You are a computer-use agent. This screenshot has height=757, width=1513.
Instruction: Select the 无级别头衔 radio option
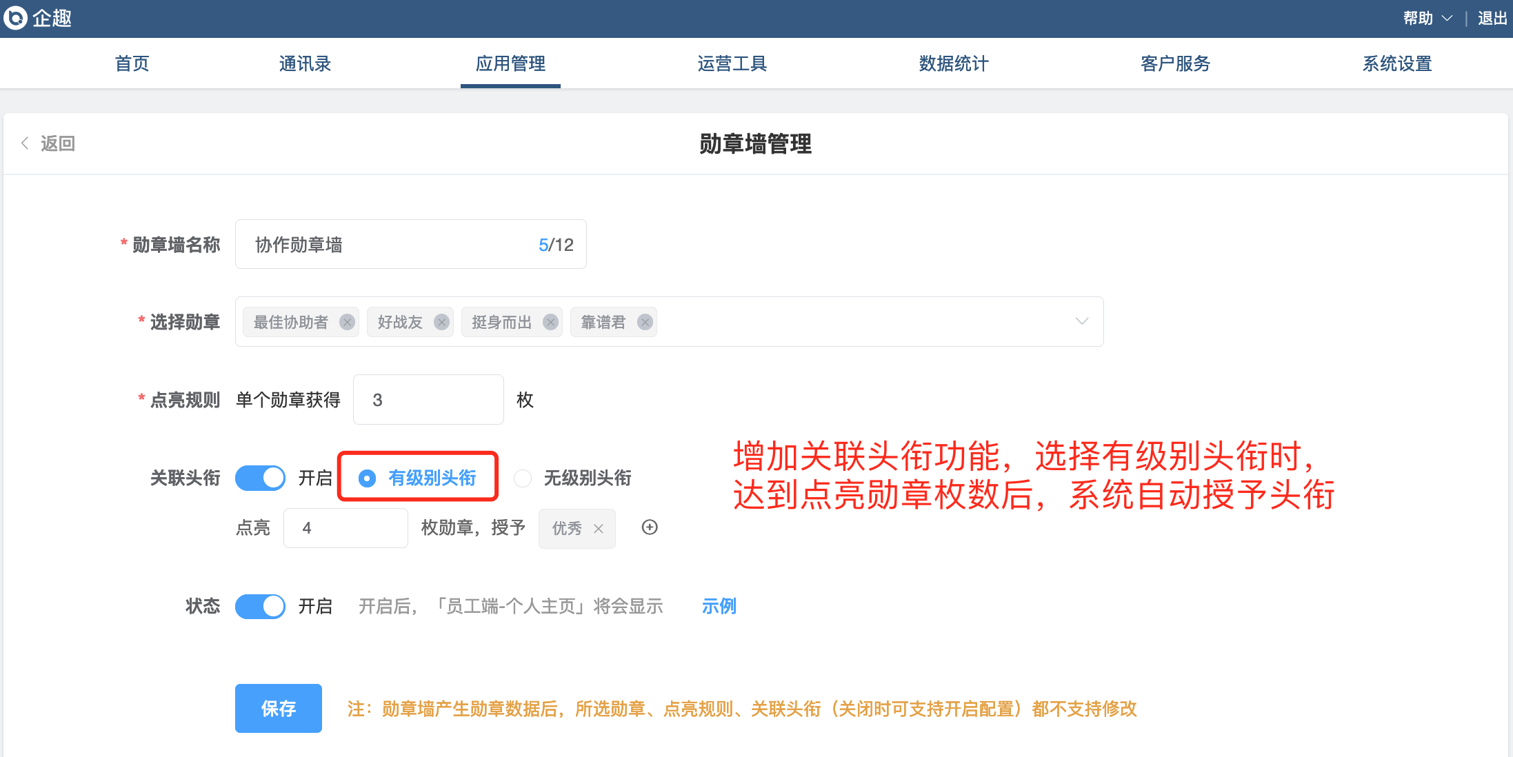point(523,478)
